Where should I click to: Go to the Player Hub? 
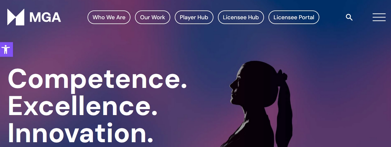click(194, 17)
